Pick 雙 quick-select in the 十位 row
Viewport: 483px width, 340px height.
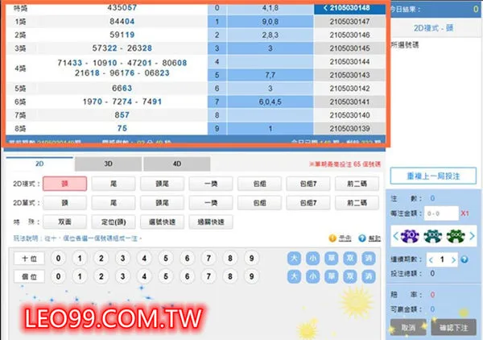pyautogui.click(x=350, y=258)
